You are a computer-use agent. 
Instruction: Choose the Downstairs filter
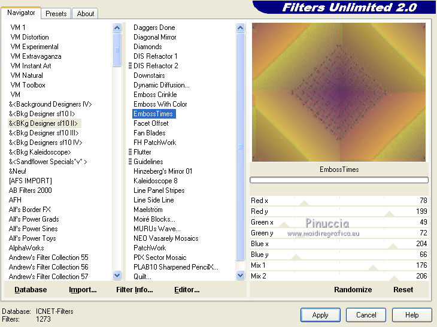click(149, 75)
